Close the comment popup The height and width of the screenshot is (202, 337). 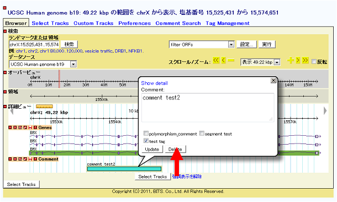point(273,80)
